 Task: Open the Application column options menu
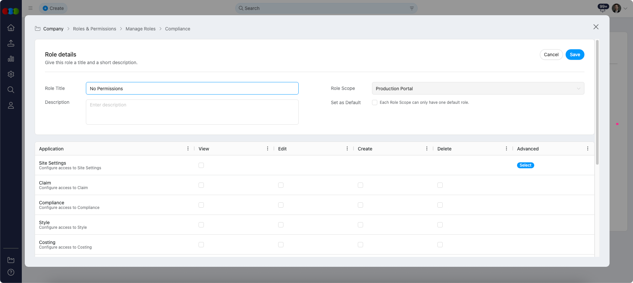(188, 149)
